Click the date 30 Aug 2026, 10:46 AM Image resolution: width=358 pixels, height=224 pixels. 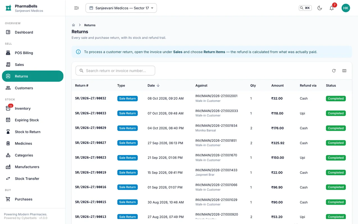pyautogui.click(x=166, y=202)
